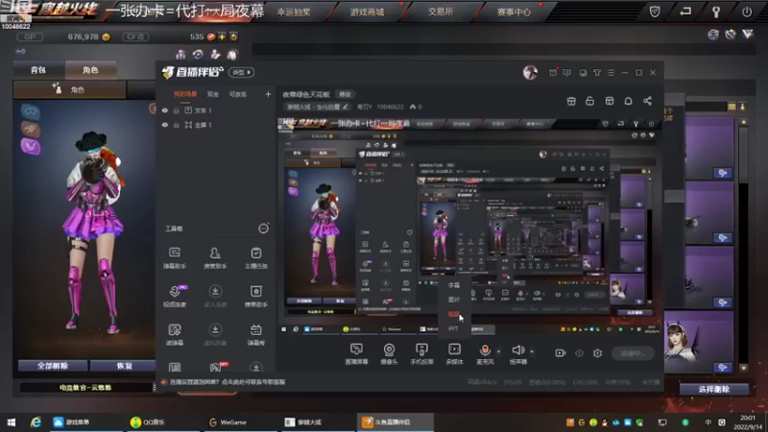Open the notification bell icon
This screenshot has height=432, width=768.
point(629,101)
